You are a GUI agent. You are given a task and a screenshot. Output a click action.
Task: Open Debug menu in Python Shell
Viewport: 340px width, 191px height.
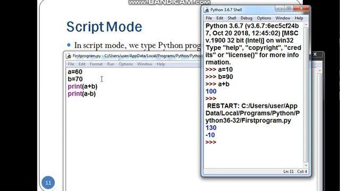tap(246, 18)
